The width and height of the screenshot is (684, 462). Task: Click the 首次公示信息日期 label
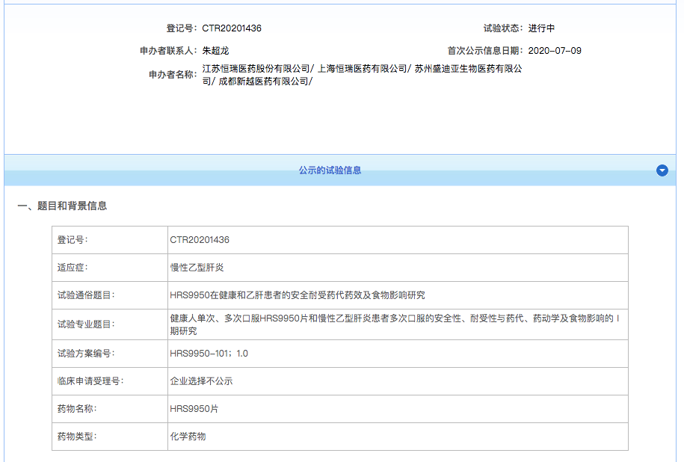point(485,51)
